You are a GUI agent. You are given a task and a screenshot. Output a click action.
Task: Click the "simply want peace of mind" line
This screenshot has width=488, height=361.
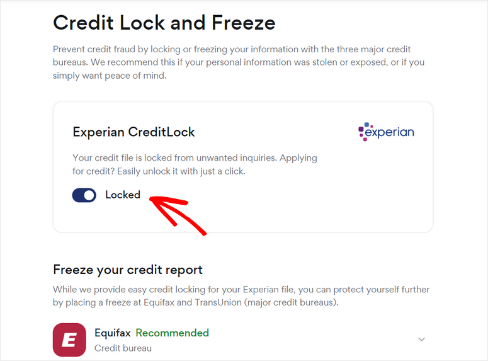tap(110, 76)
